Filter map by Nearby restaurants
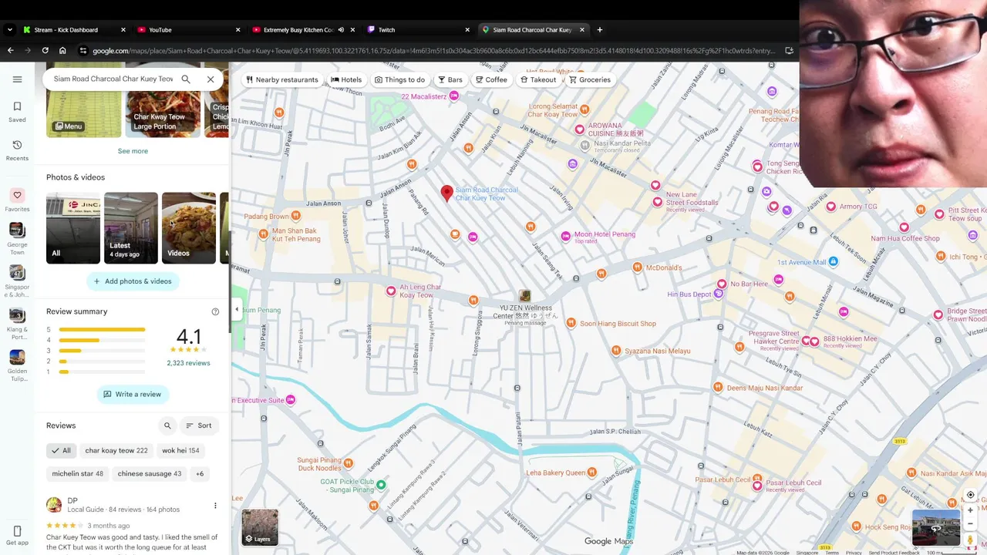This screenshot has height=555, width=987. pyautogui.click(x=281, y=79)
